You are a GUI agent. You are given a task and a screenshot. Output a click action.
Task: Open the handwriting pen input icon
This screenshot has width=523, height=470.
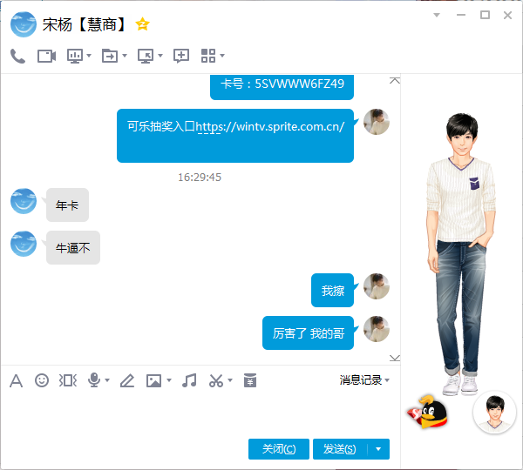(x=127, y=380)
